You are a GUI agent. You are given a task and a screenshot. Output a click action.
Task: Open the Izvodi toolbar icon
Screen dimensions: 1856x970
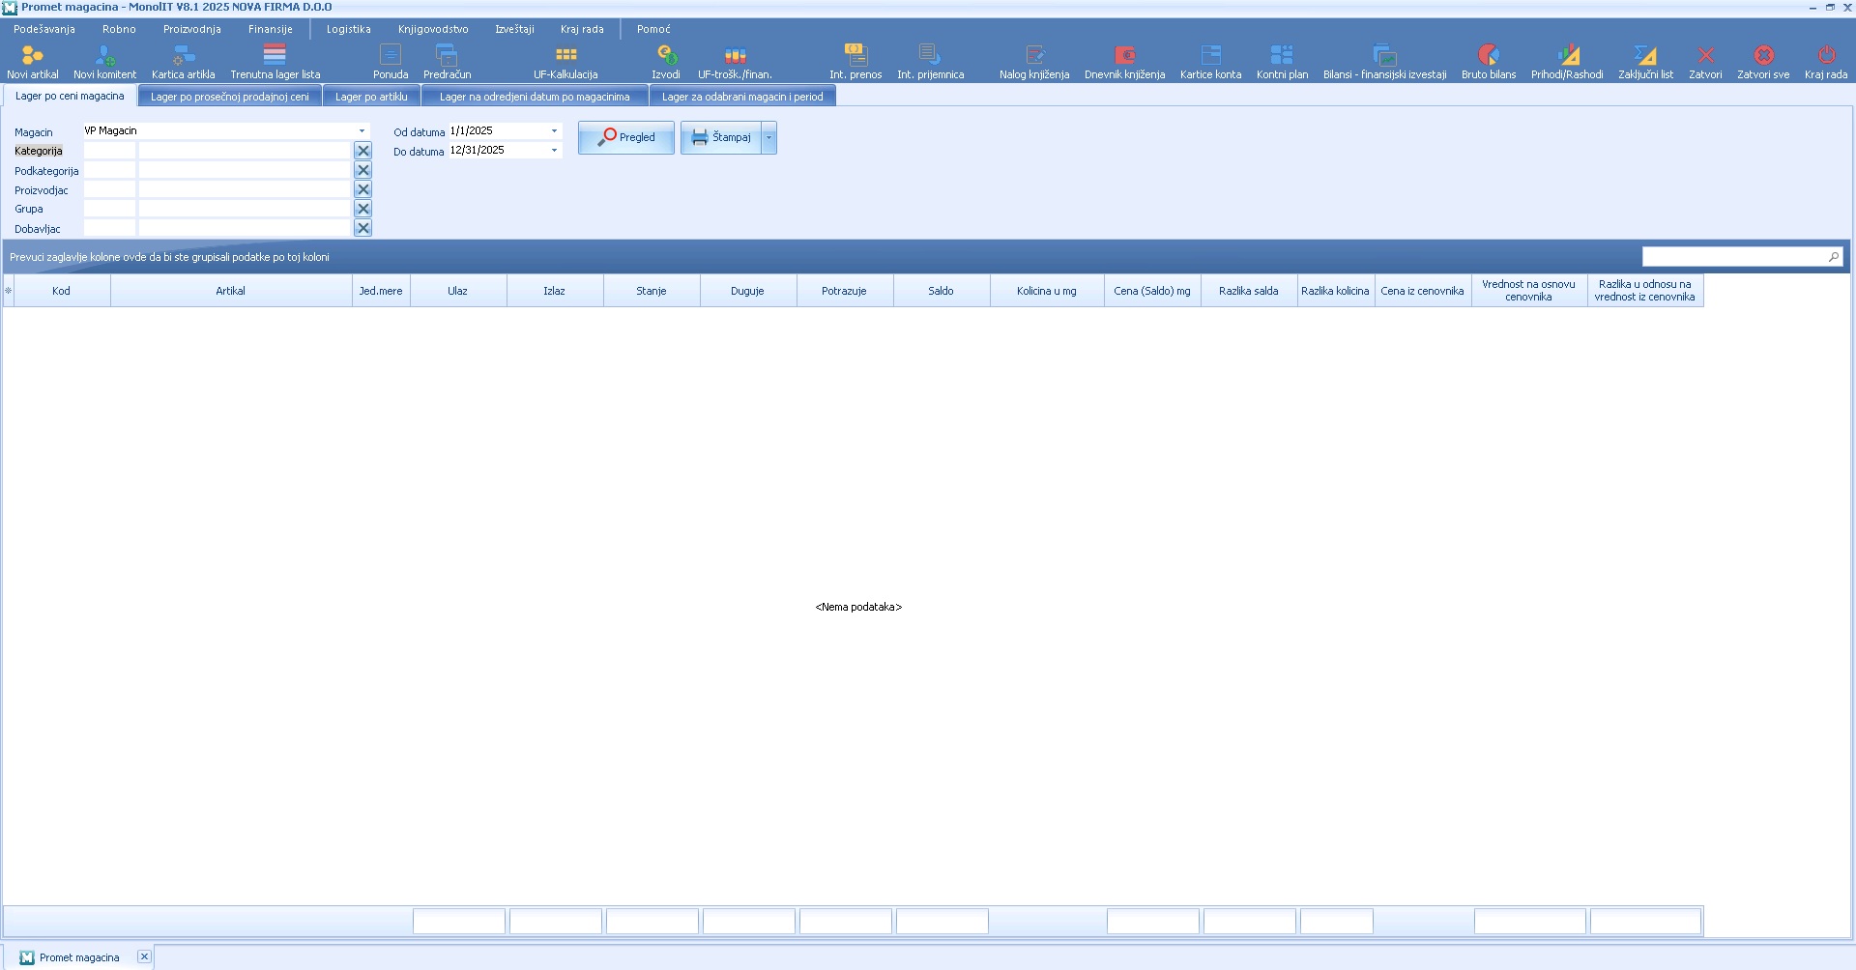[x=666, y=62]
